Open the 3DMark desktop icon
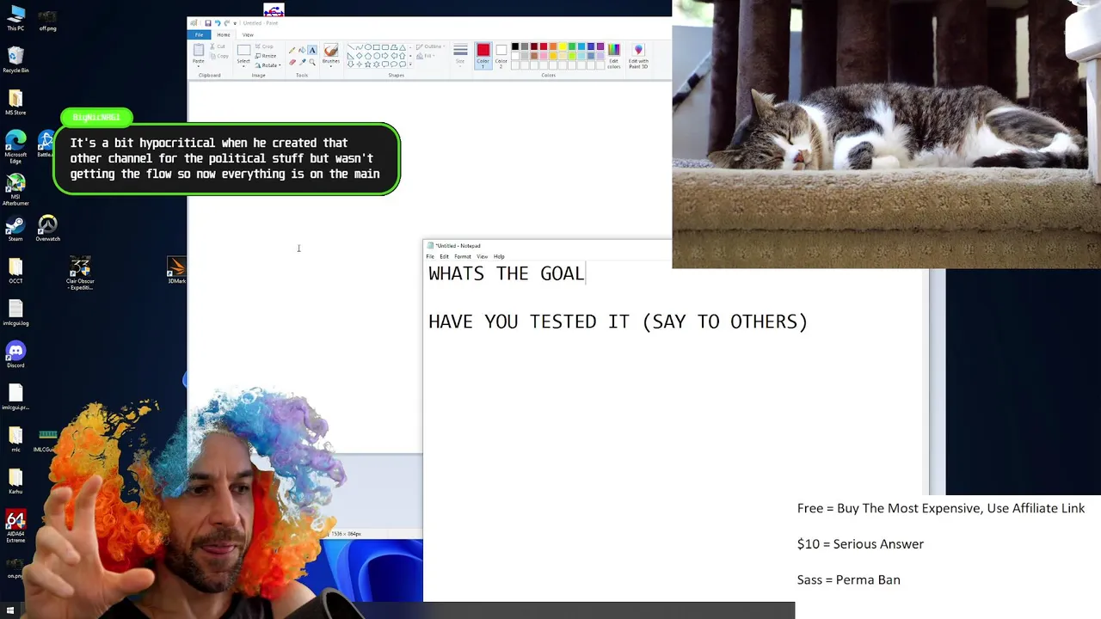Image resolution: width=1101 pixels, height=619 pixels. pyautogui.click(x=176, y=270)
